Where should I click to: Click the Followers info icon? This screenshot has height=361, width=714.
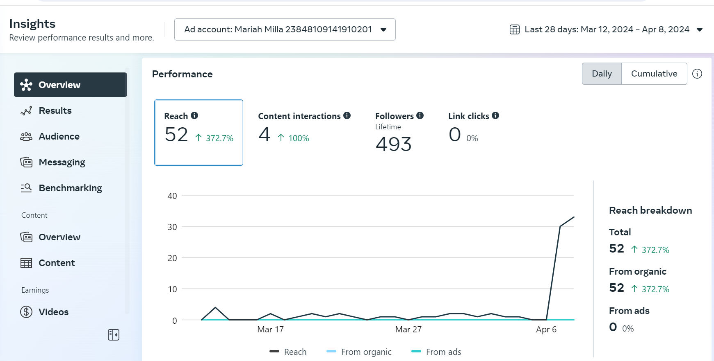[420, 116]
